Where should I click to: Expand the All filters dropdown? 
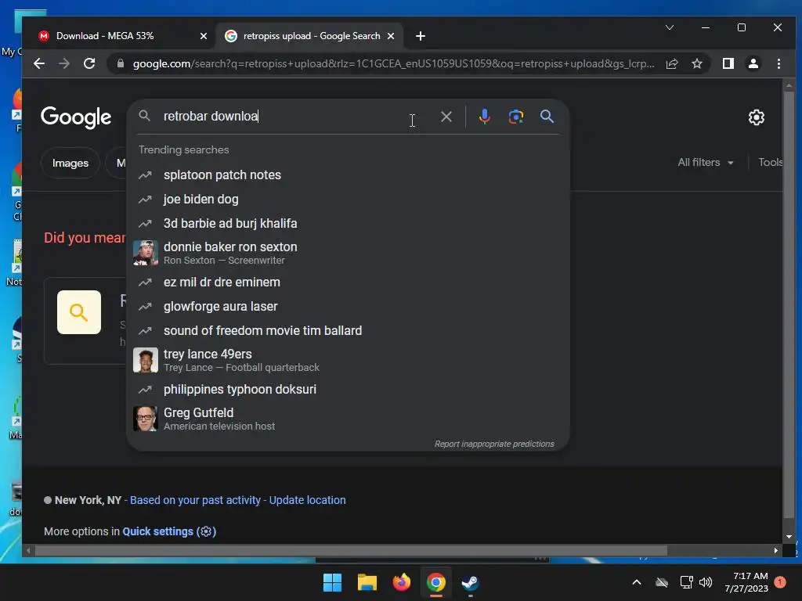click(x=706, y=163)
